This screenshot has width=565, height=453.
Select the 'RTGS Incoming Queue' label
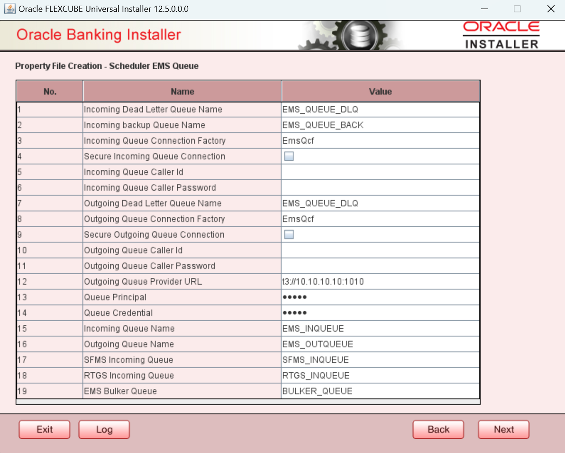pos(128,376)
